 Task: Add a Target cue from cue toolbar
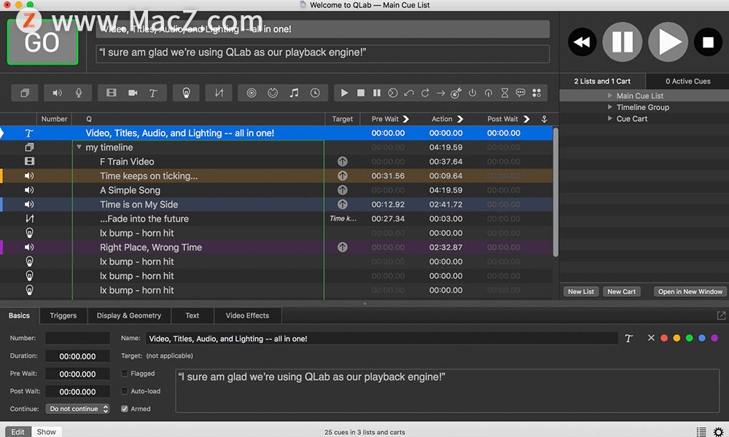coord(456,93)
